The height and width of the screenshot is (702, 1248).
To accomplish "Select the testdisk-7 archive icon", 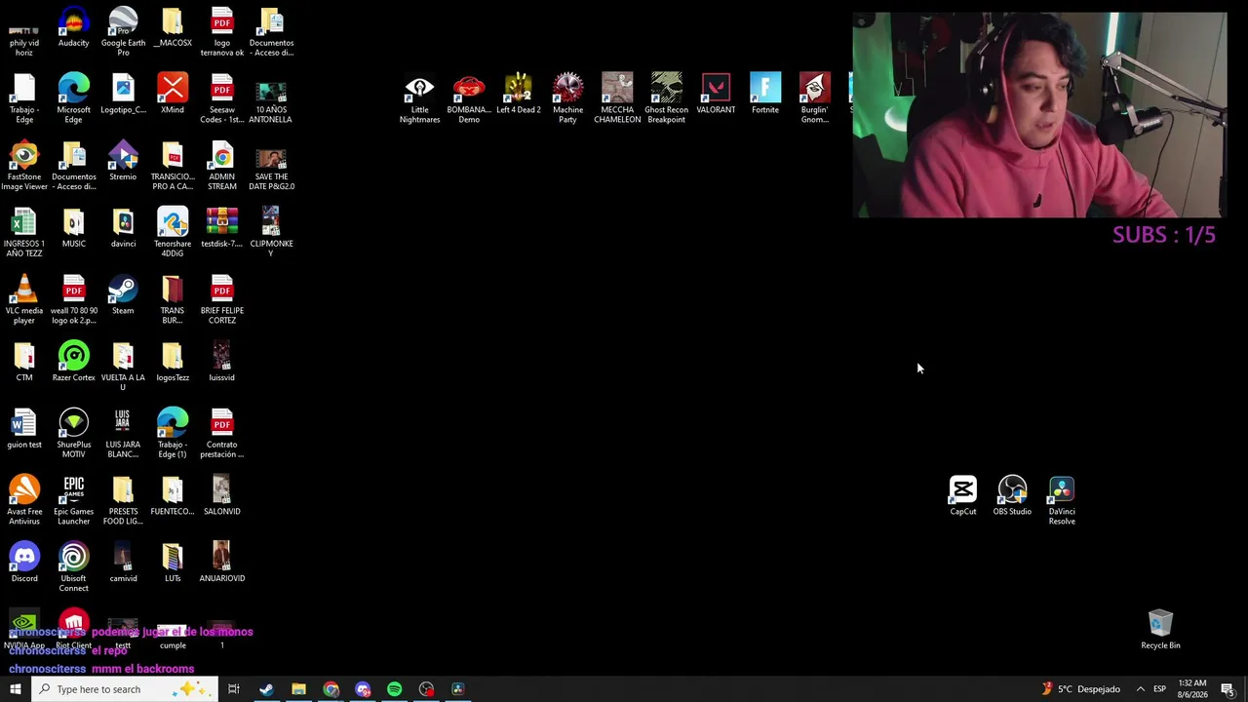I will (x=221, y=229).
